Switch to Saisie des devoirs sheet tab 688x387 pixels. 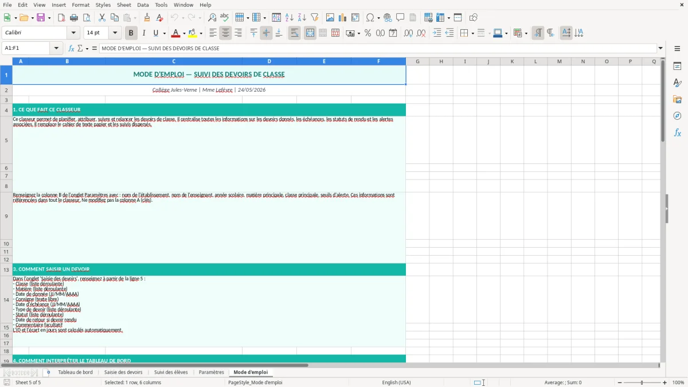[x=123, y=373]
